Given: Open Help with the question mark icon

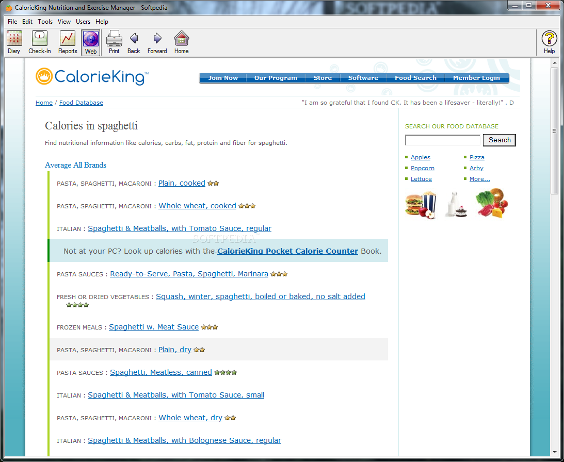Looking at the screenshot, I should point(549,42).
